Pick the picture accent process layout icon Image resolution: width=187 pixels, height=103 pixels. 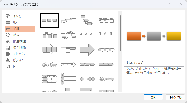(x=50, y=35)
